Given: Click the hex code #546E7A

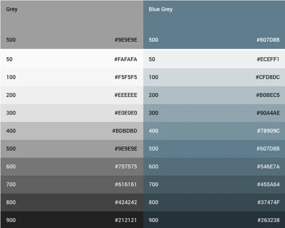Looking at the screenshot, I should pos(268,166).
